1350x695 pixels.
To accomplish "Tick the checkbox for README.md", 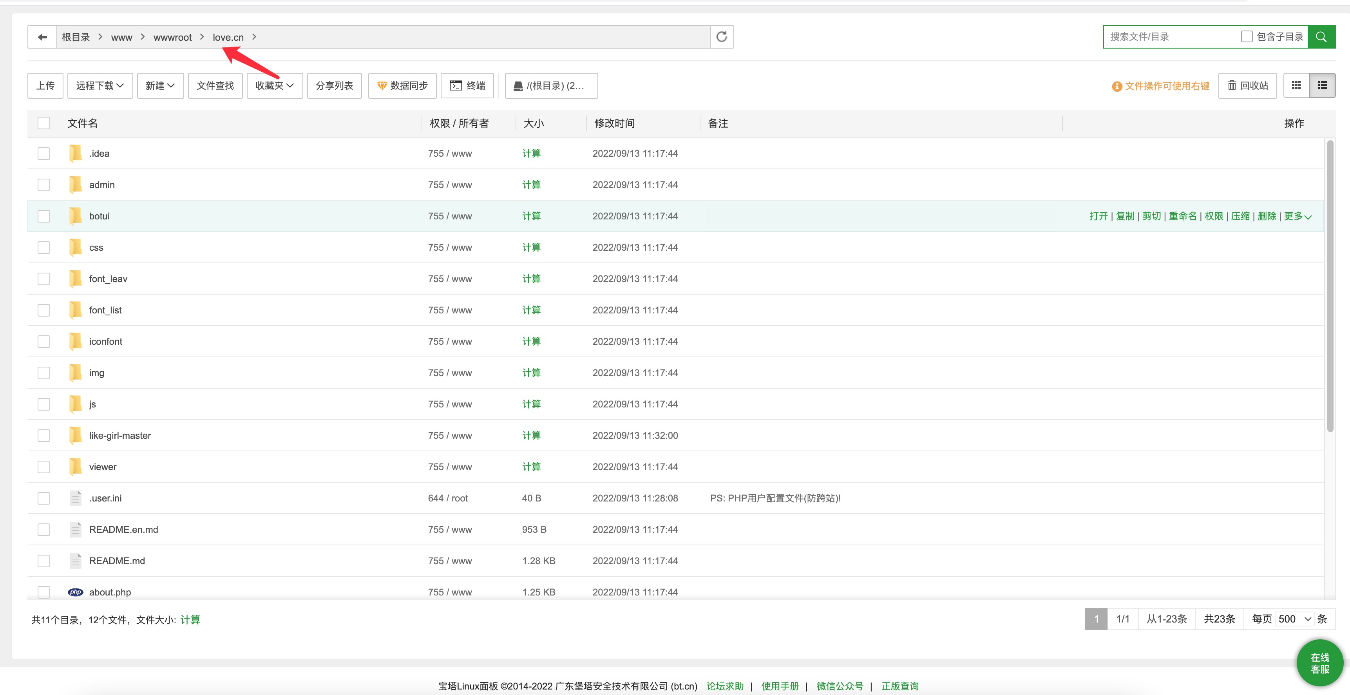I will (x=44, y=561).
